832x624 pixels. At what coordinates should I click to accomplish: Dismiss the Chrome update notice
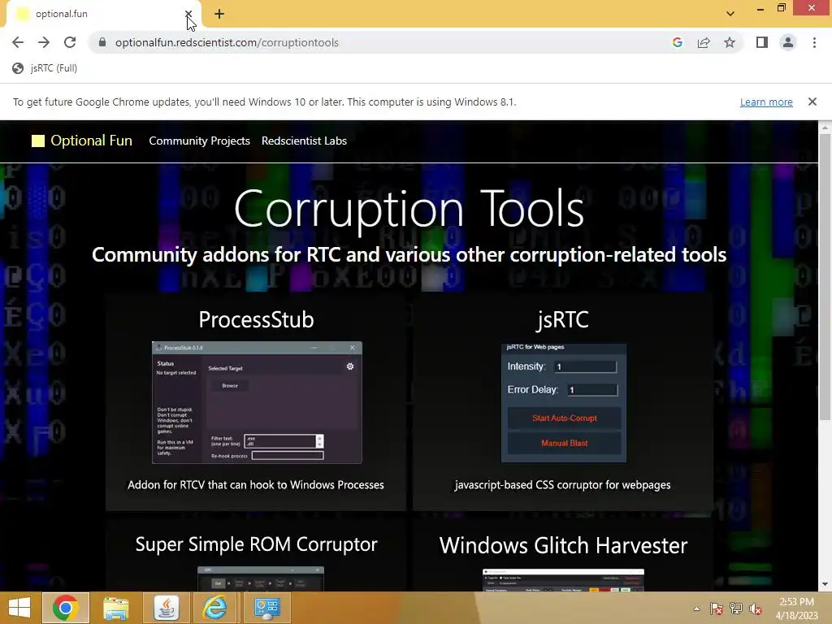[812, 102]
